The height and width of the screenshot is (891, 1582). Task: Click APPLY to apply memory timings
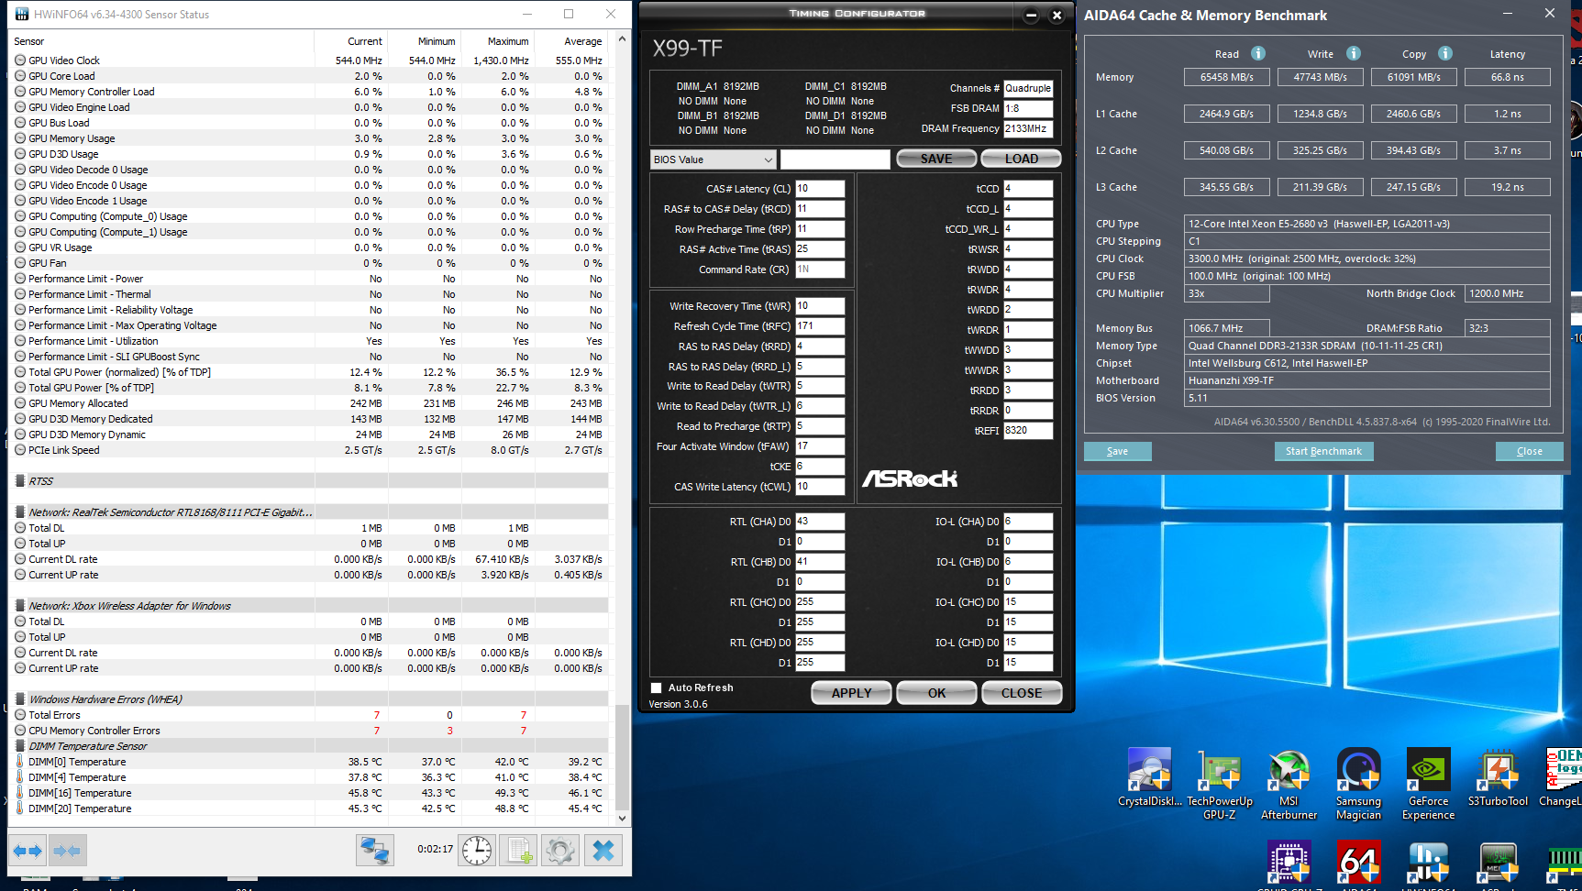(851, 693)
